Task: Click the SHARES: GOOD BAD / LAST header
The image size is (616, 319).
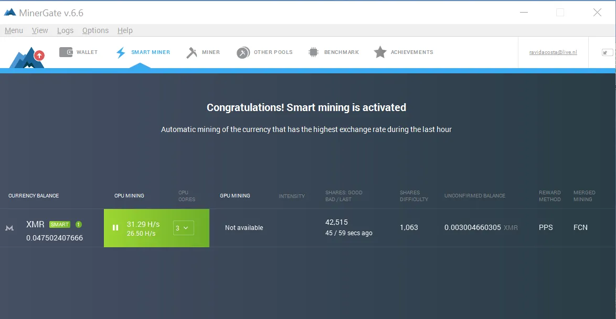Action: pos(344,196)
